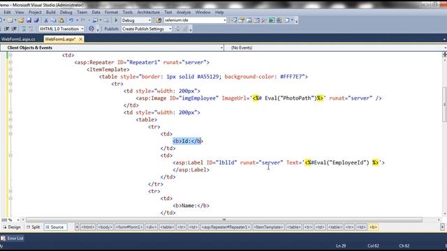Click the Error List icon
Image resolution: width=447 pixels, height=251 pixels.
click(3, 238)
